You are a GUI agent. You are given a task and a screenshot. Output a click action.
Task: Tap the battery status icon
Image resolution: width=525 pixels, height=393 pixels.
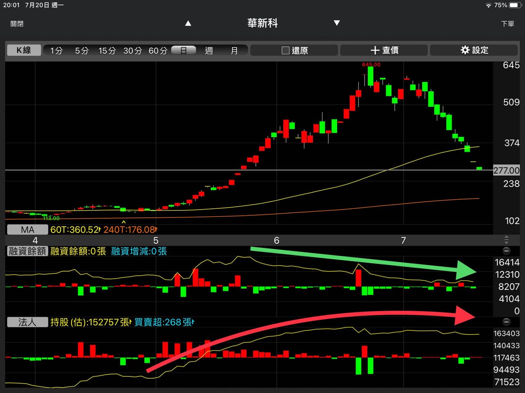[x=514, y=5]
